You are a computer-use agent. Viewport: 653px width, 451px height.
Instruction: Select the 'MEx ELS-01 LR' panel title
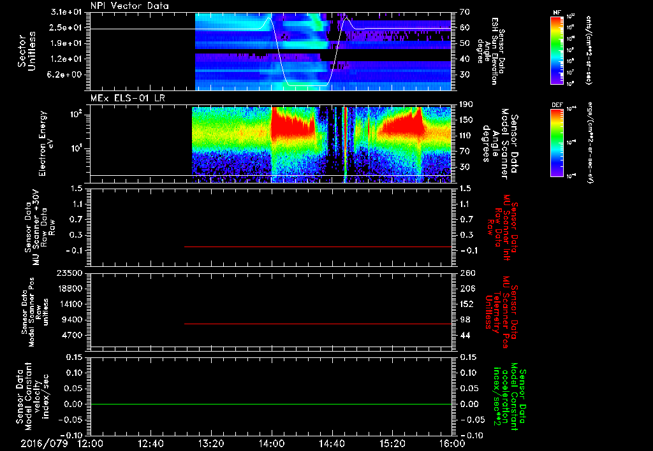point(128,98)
